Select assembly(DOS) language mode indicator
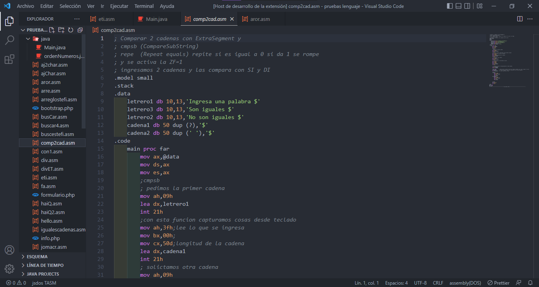Screen dimensions: 539x287 [465, 283]
